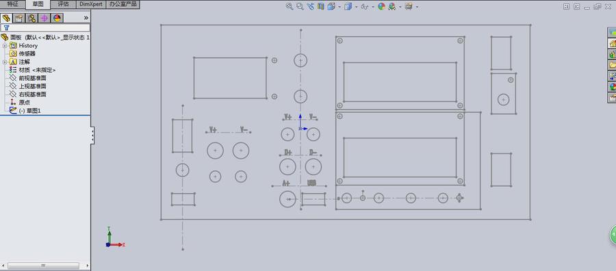Click the Zoom to Fit magnifier icon
Viewport: 616px width, 271px height.
point(290,7)
